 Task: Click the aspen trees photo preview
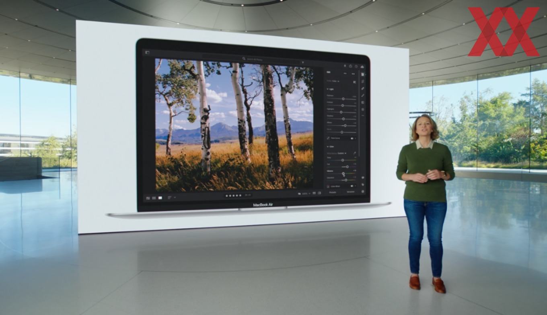(x=234, y=125)
